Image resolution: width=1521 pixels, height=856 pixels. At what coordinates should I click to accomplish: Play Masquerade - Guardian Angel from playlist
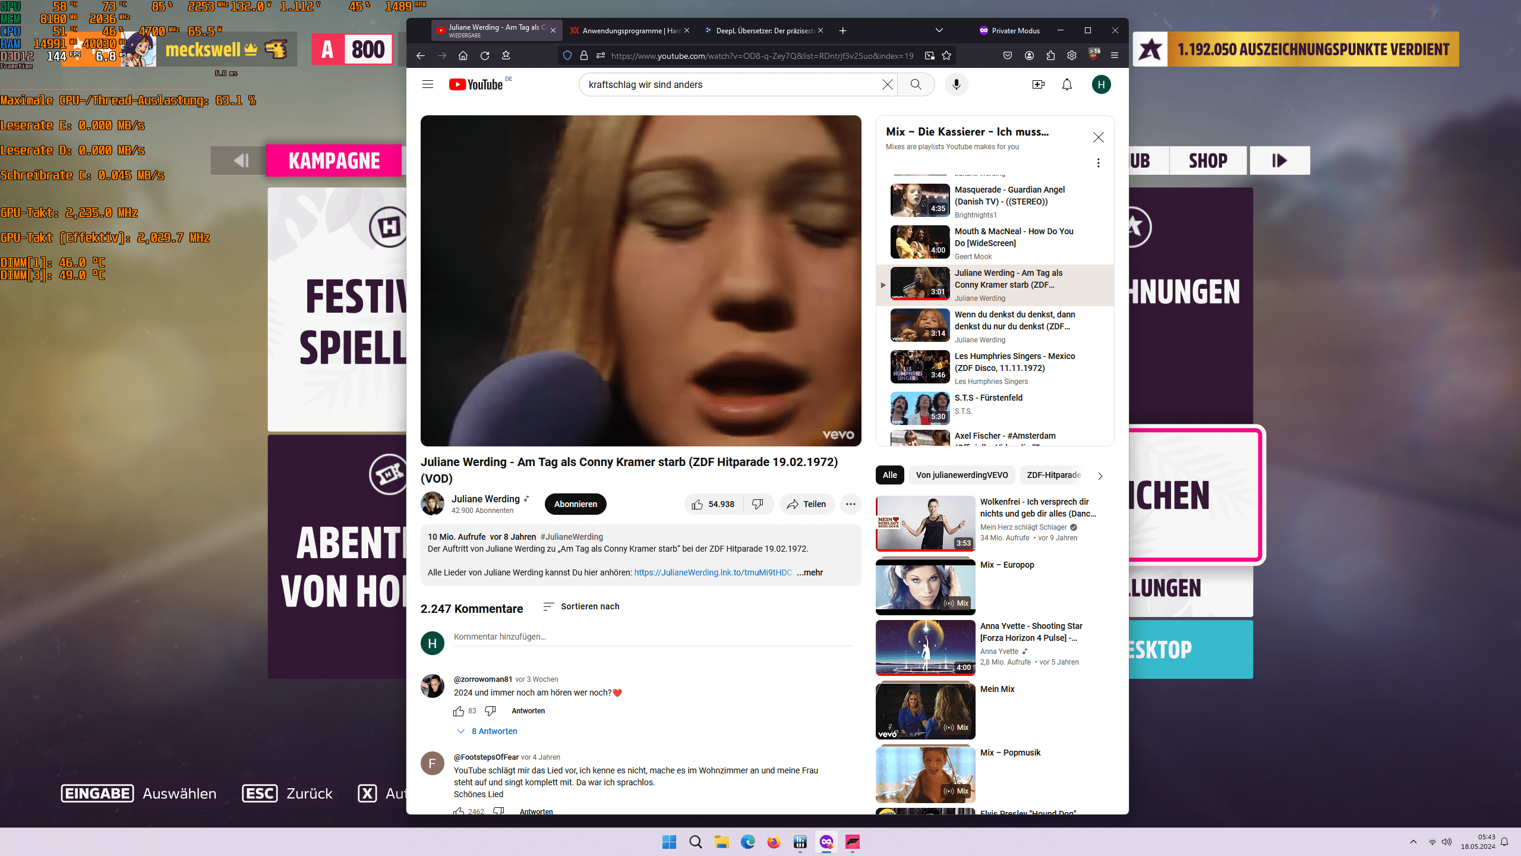point(995,202)
